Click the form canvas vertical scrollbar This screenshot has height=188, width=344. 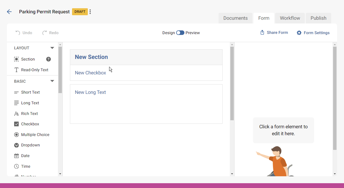232,83
